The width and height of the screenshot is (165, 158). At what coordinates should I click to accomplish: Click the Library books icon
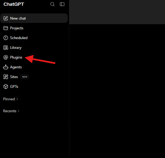click(x=6, y=47)
